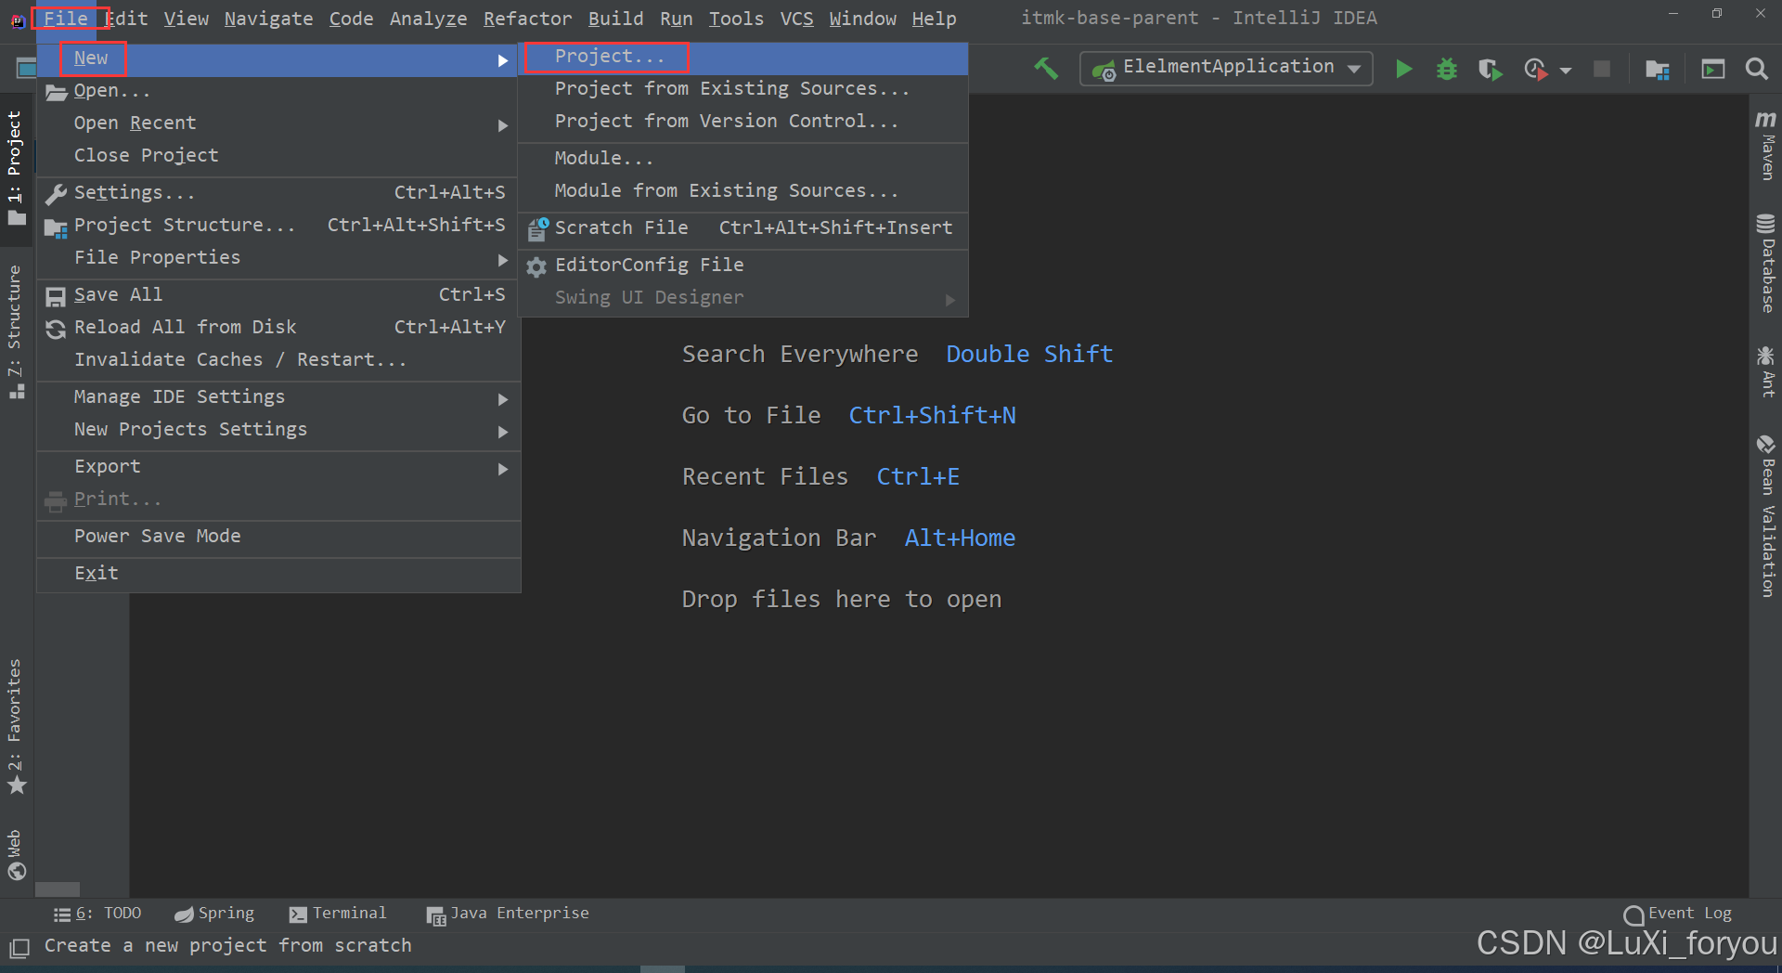Open the Navigate menu
The height and width of the screenshot is (973, 1782).
coord(268,19)
